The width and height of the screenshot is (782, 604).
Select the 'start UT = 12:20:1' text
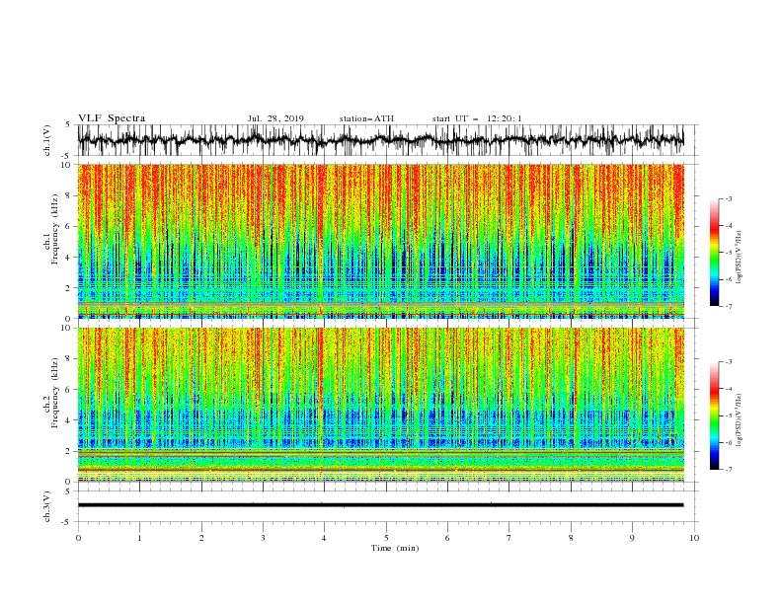[x=477, y=118]
